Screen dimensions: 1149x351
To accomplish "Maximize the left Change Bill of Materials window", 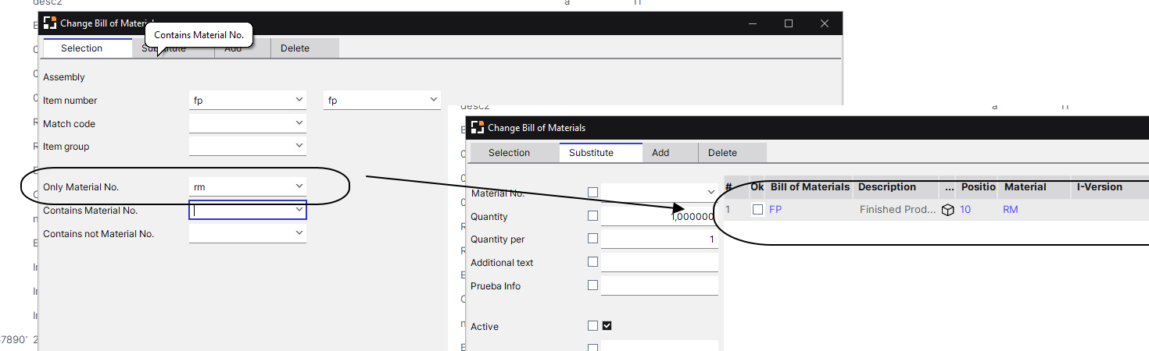I will click(789, 23).
